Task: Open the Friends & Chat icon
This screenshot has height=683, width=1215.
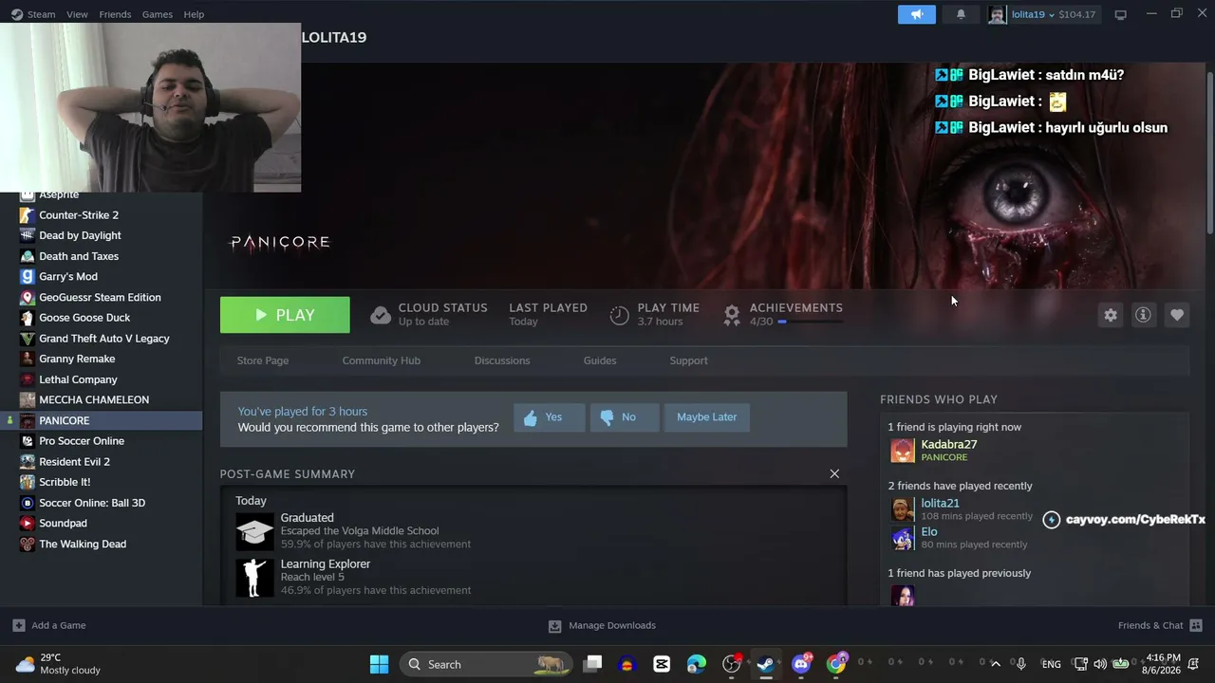Action: 1196,625
